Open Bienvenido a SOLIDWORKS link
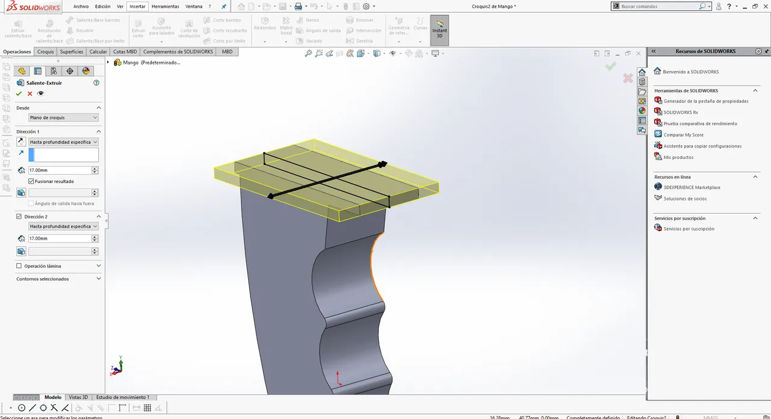 (x=691, y=72)
